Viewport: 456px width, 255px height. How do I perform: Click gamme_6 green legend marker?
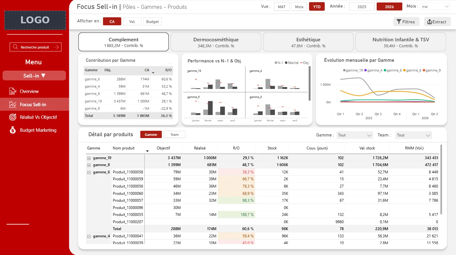click(x=385, y=70)
